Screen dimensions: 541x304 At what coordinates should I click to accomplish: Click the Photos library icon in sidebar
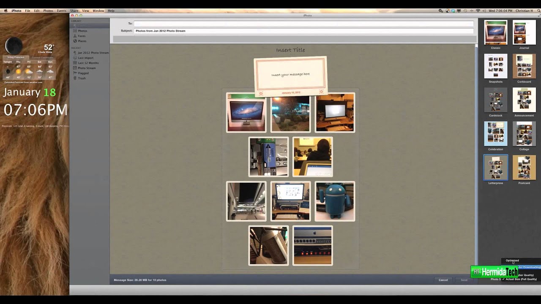pos(75,31)
